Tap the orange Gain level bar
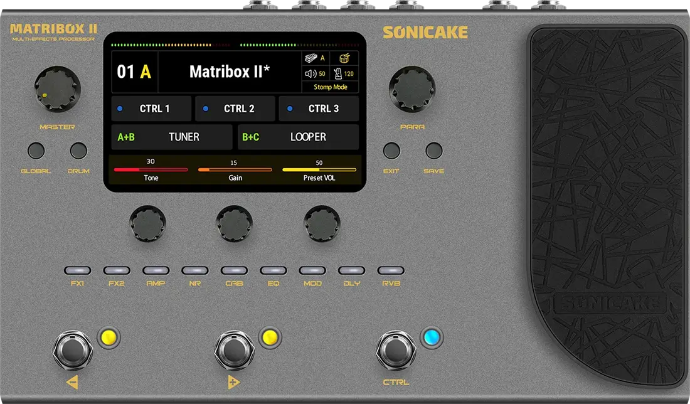Image resolution: width=690 pixels, height=404 pixels. (x=235, y=169)
